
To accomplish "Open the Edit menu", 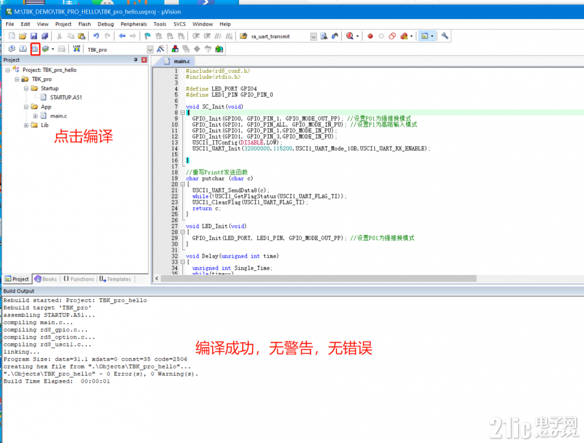I will coord(25,24).
